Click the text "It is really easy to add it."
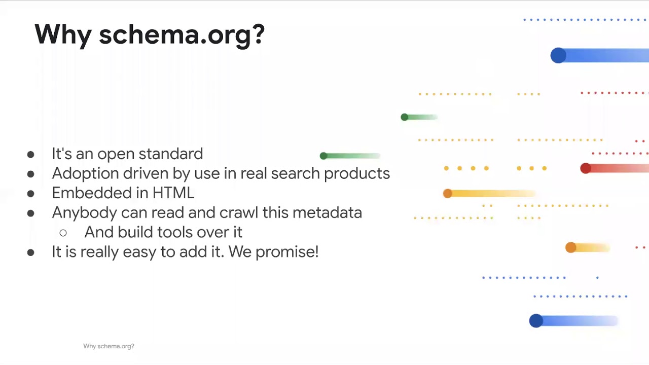The width and height of the screenshot is (649, 365). [x=138, y=252]
